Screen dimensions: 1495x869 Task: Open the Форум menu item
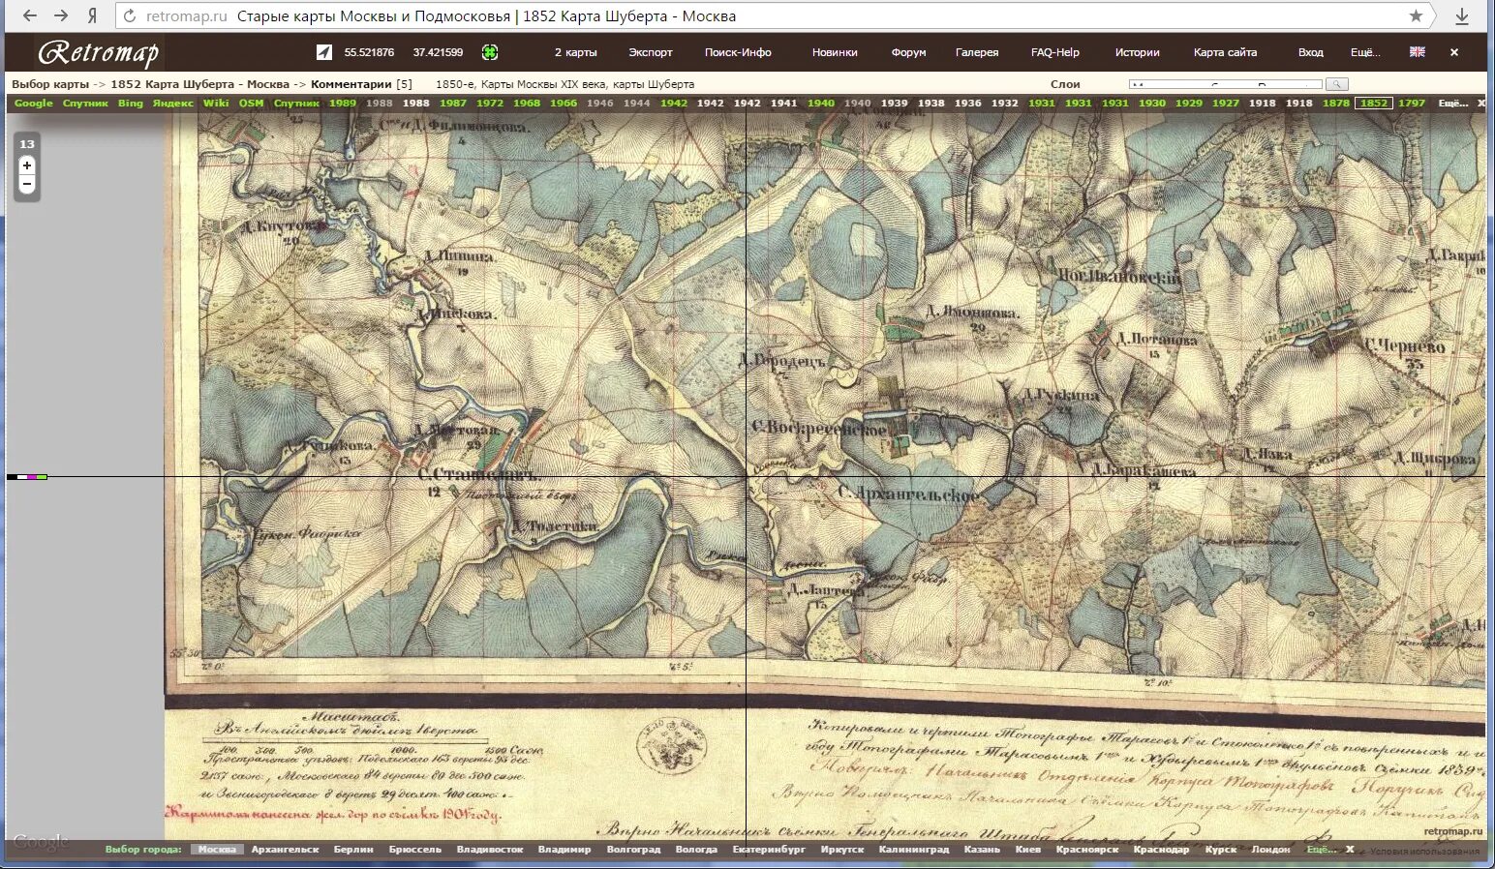coord(907,52)
